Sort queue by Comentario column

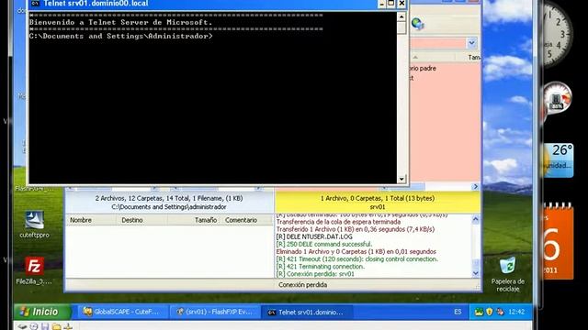(x=247, y=220)
